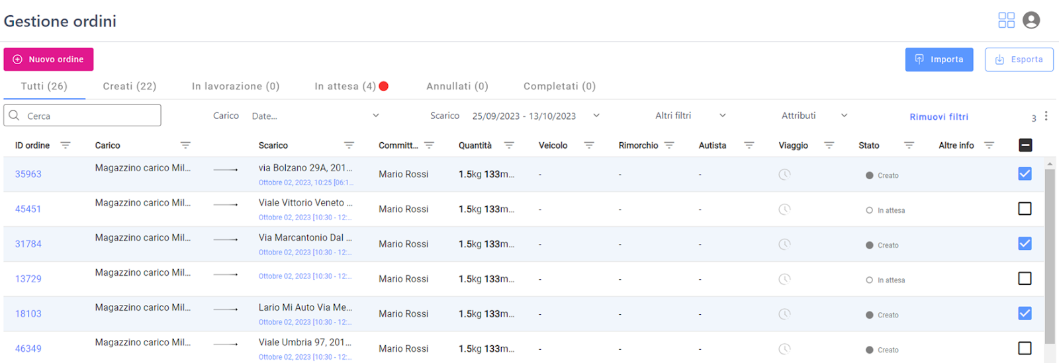This screenshot has width=1059, height=363.
Task: Uncheck the checkbox for order 35963
Action: coord(1025,174)
